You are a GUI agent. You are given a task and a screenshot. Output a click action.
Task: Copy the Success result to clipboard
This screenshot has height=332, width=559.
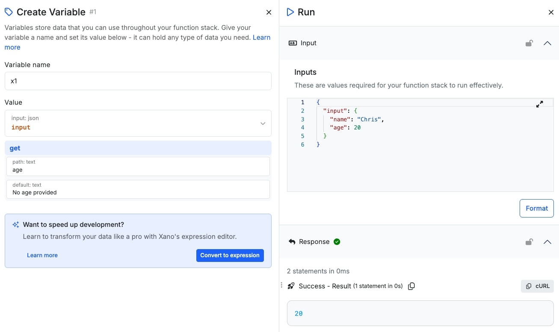(x=411, y=286)
